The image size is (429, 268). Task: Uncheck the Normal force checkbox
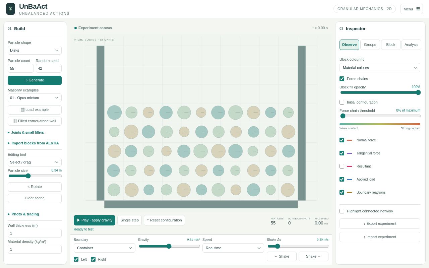(342, 140)
